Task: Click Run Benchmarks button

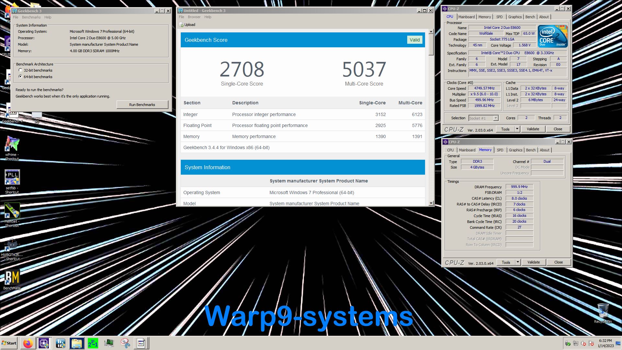Action: (x=142, y=105)
